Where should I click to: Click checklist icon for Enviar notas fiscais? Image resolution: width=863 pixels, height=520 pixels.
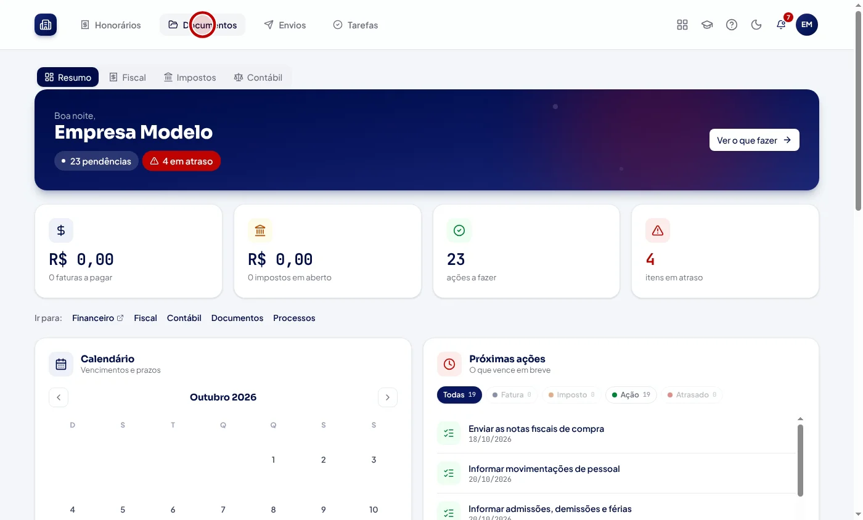[x=449, y=433]
